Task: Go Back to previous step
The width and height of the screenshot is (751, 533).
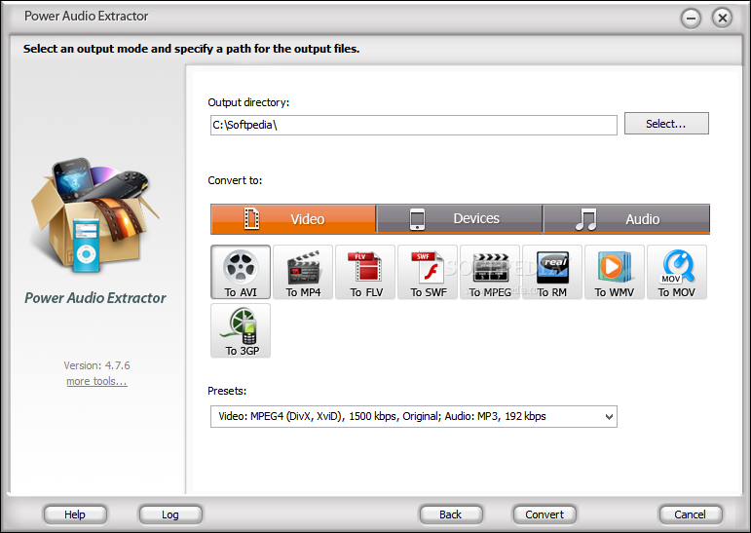Action: point(451,514)
